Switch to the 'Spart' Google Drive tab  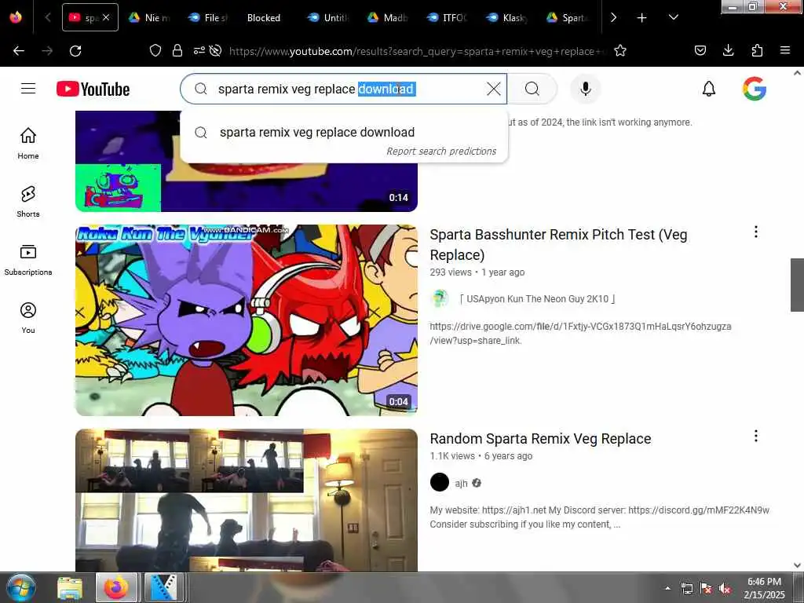[567, 17]
